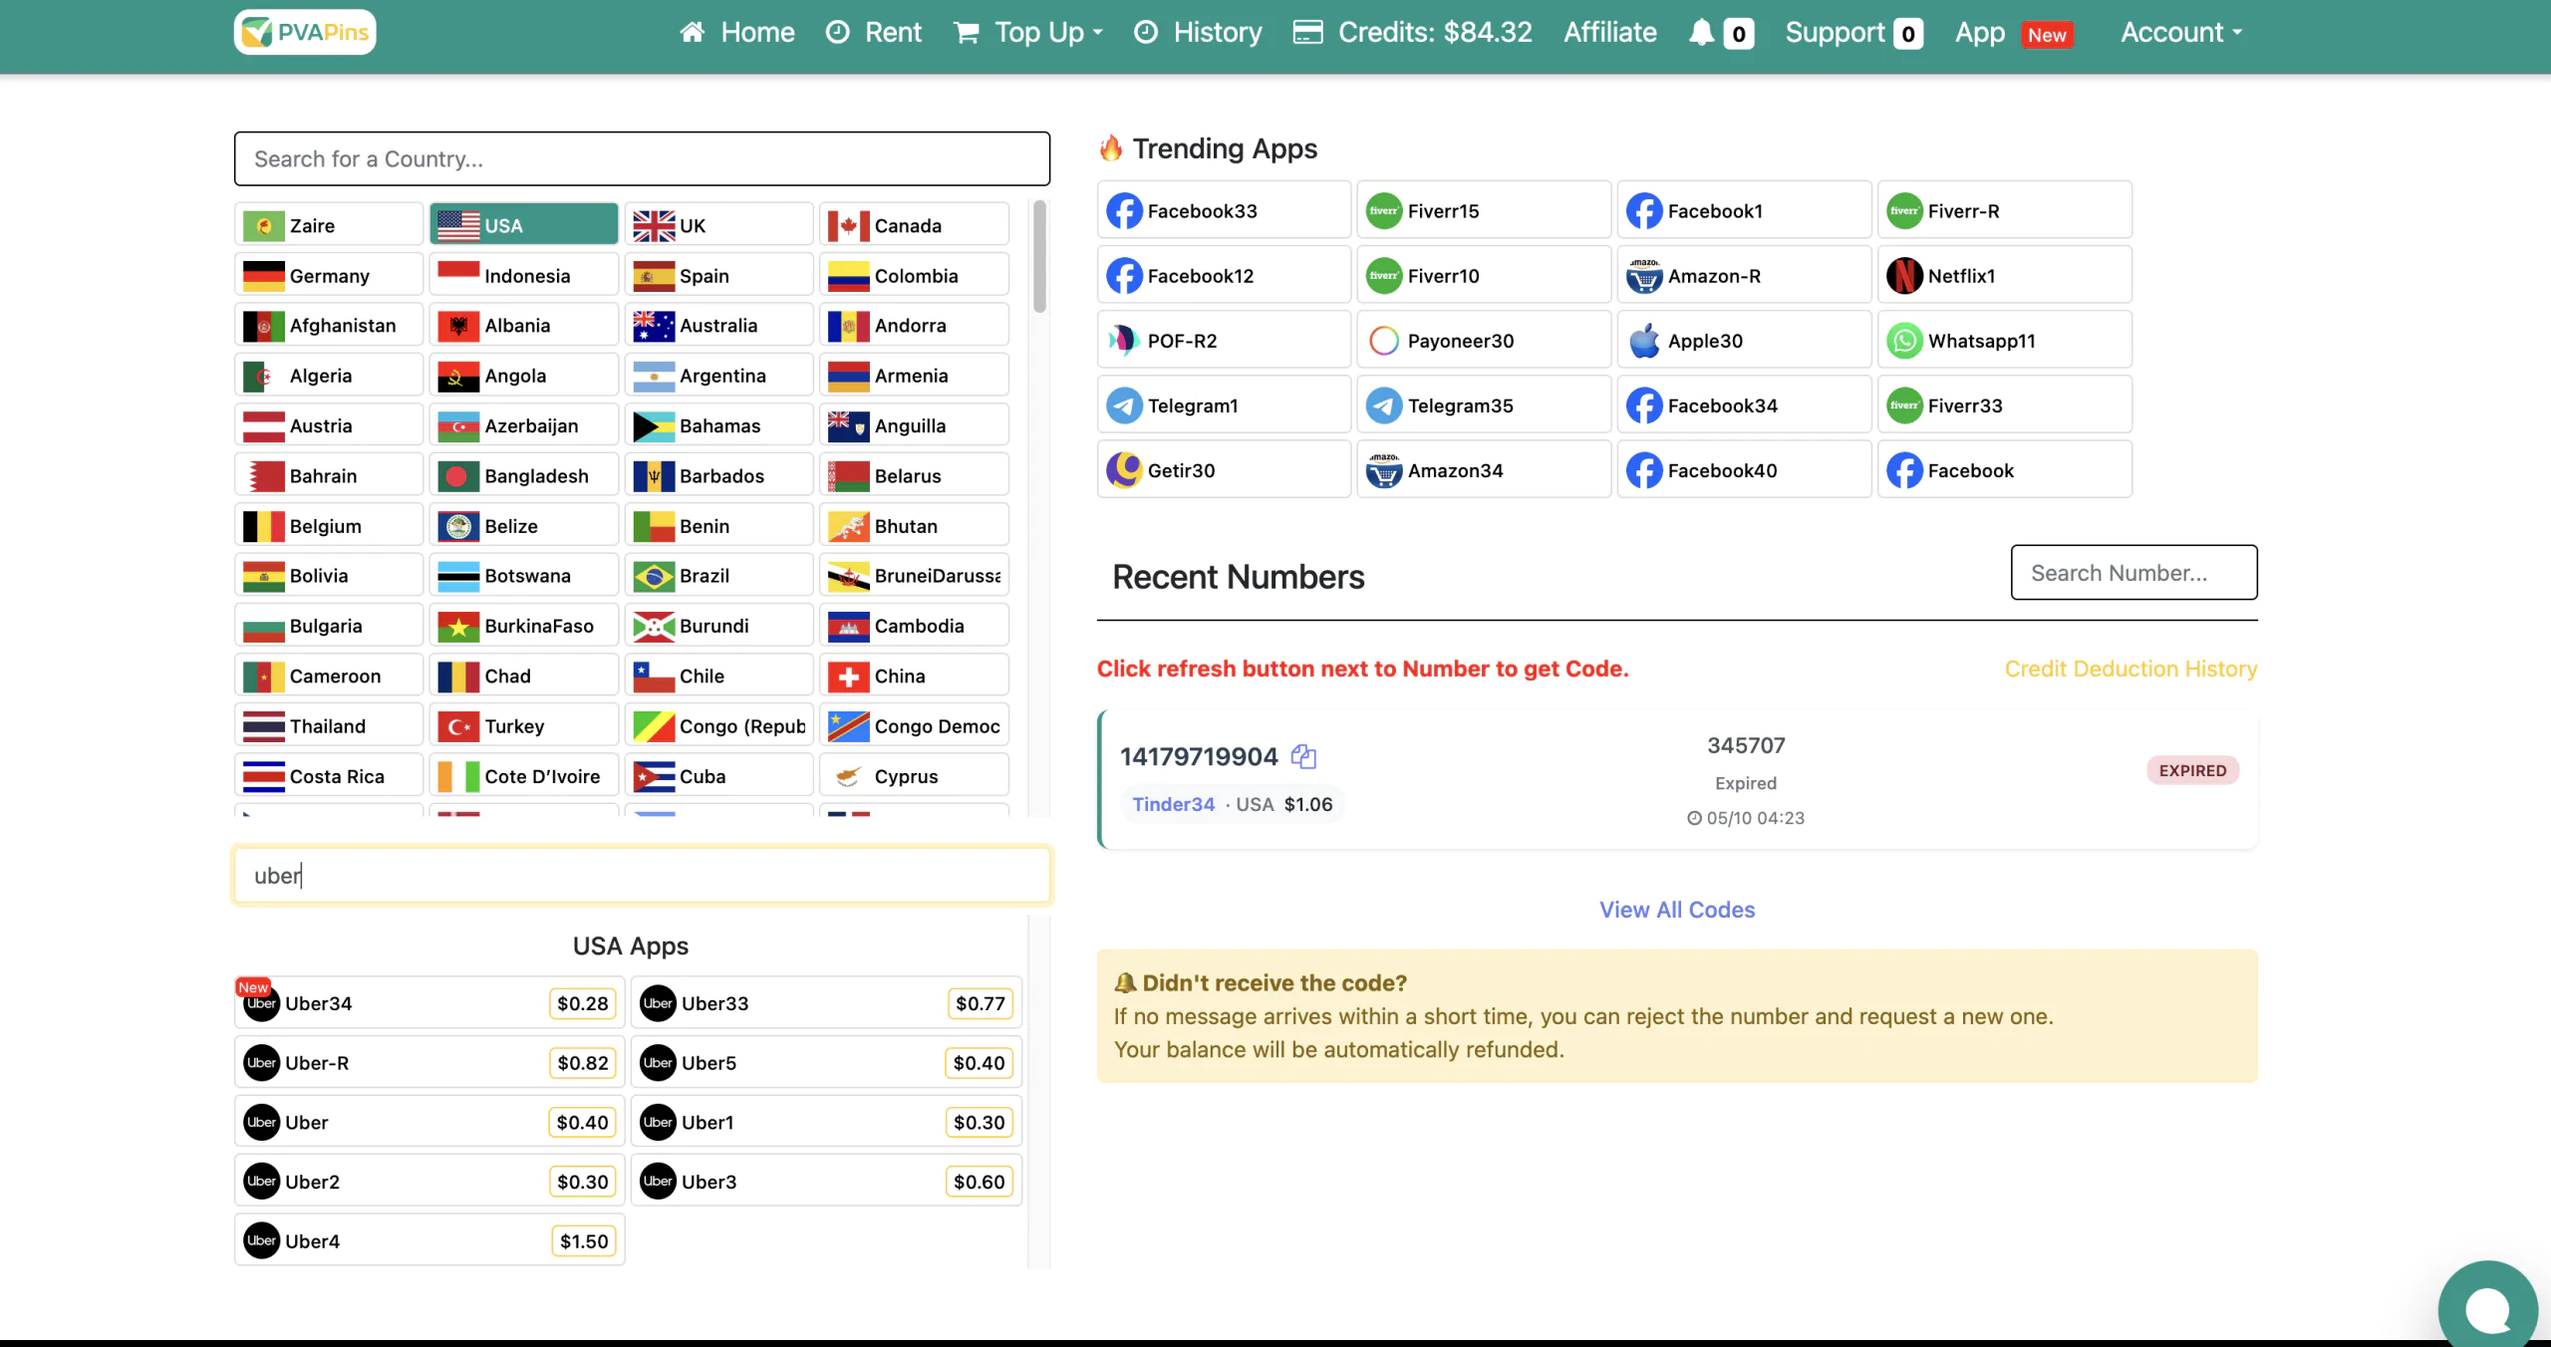Image resolution: width=2551 pixels, height=1347 pixels.
Task: Click the PVAPins logo
Action: pyautogui.click(x=305, y=32)
